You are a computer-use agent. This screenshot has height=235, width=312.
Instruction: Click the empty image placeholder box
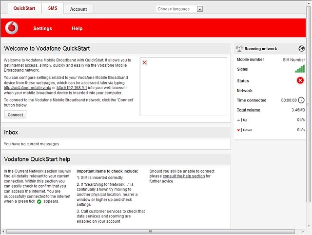183,87
